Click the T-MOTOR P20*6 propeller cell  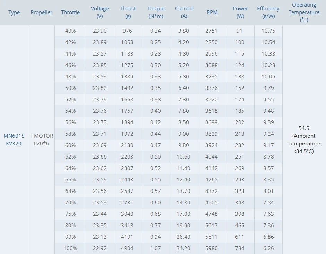click(41, 139)
